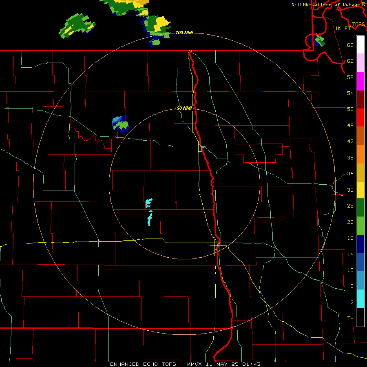The image size is (367, 367).
Task: Select the bright red legend swatch
Action: point(360,117)
